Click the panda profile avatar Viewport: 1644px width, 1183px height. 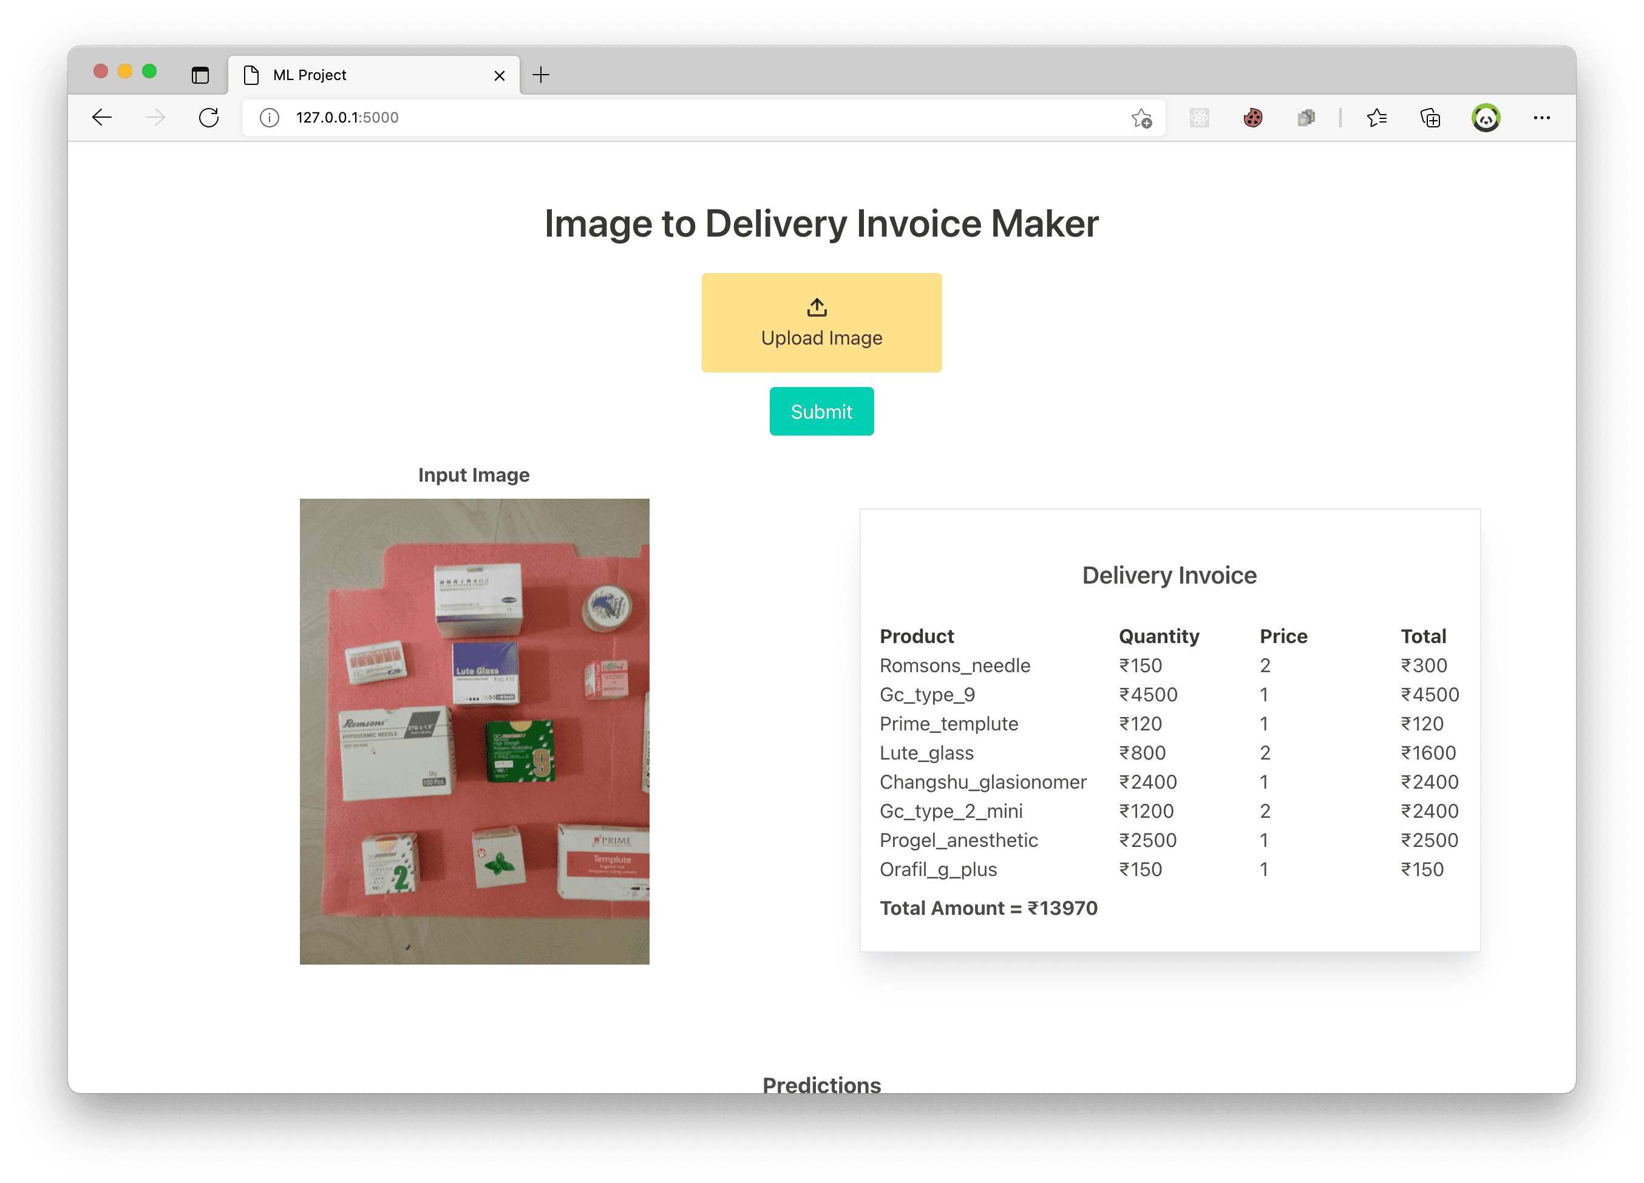tap(1486, 117)
